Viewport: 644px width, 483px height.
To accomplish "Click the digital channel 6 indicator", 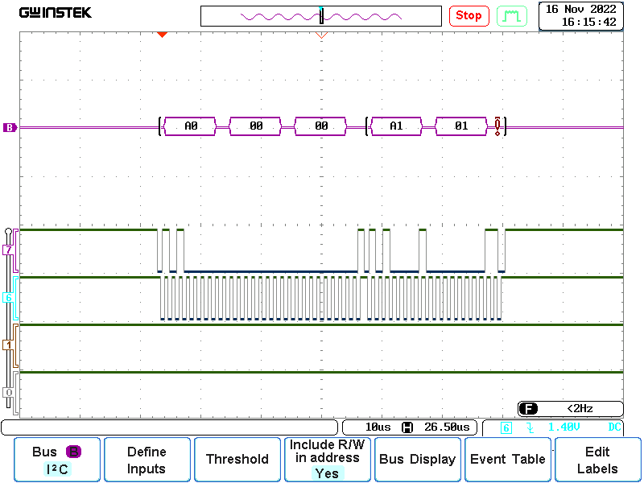I will (x=9, y=298).
